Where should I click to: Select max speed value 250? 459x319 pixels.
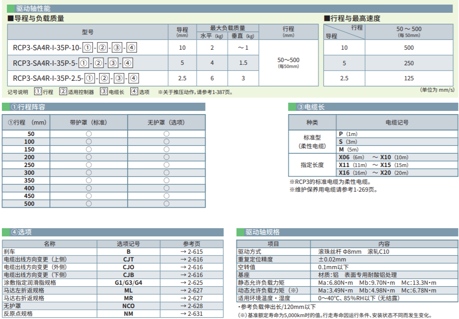(x=409, y=63)
